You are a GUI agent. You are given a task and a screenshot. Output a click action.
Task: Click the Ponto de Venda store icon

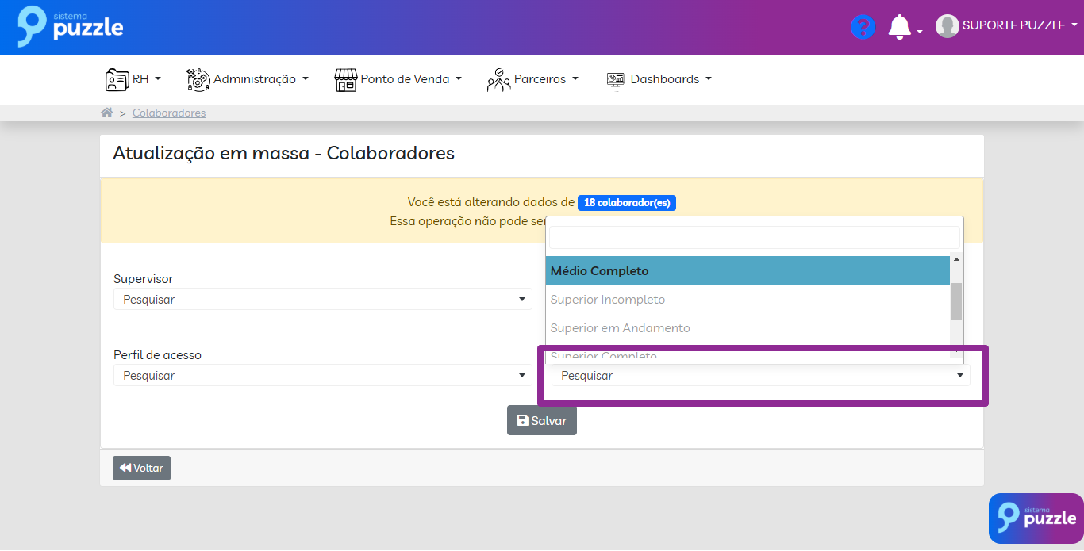345,79
